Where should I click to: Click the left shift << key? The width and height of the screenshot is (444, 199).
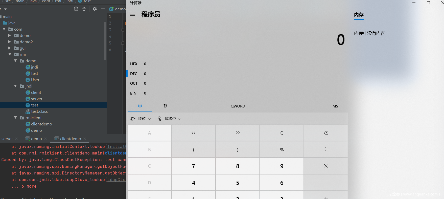[194, 133]
